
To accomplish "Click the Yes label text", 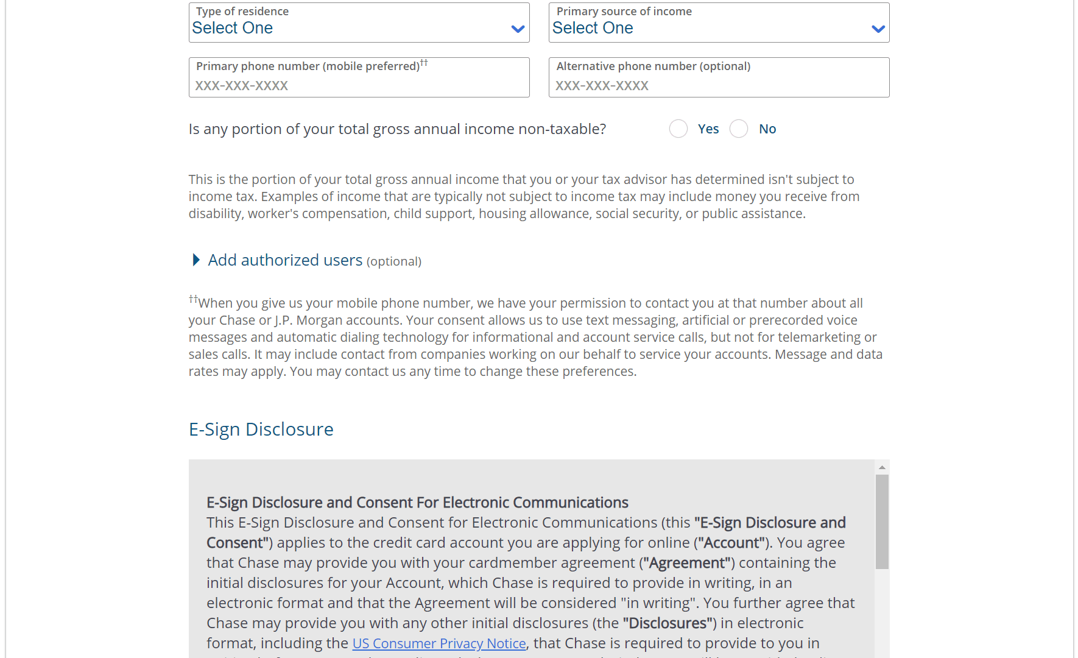I will [708, 129].
